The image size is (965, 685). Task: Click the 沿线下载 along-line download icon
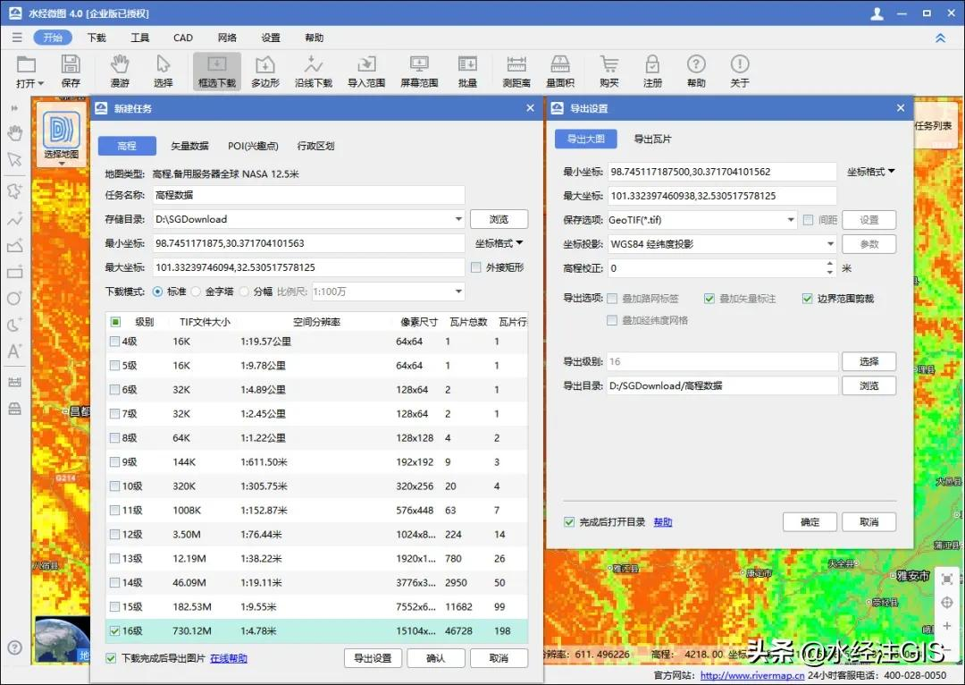pos(314,71)
